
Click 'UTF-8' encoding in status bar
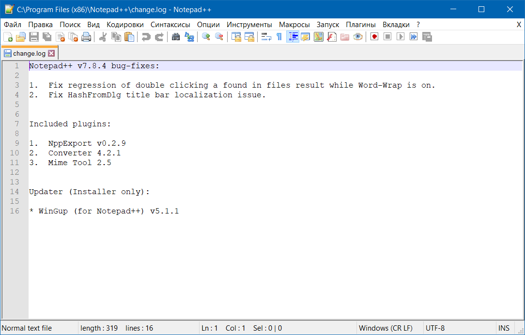pos(435,328)
